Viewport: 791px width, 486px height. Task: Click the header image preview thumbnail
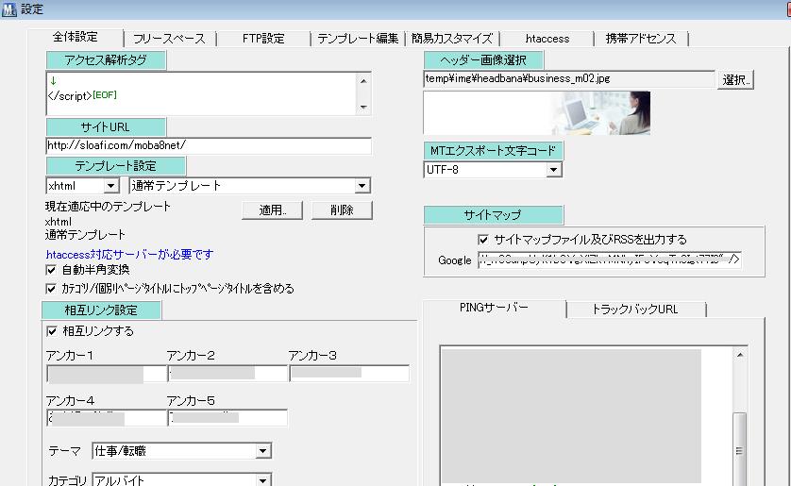coord(537,113)
